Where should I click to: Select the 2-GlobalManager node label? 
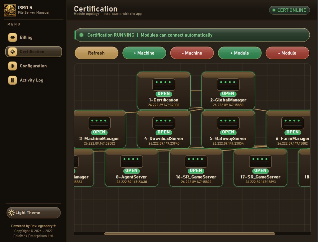coord(228,100)
